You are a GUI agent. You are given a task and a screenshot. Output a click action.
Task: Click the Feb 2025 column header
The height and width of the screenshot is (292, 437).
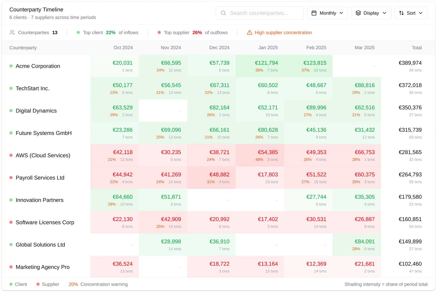pos(316,48)
